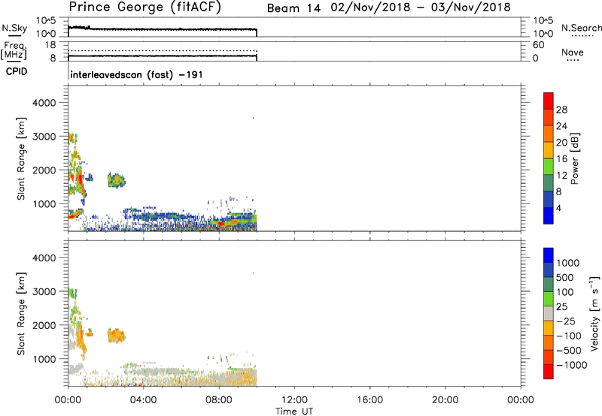
Task: Click the '2000' tick on the velocity panel
Action: click(x=44, y=325)
